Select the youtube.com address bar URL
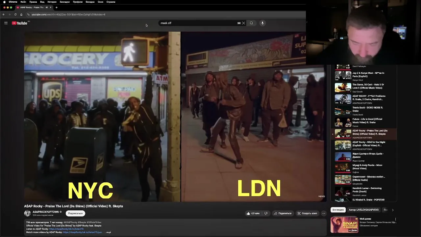Viewport: 421px width, 237px height. coord(68,14)
